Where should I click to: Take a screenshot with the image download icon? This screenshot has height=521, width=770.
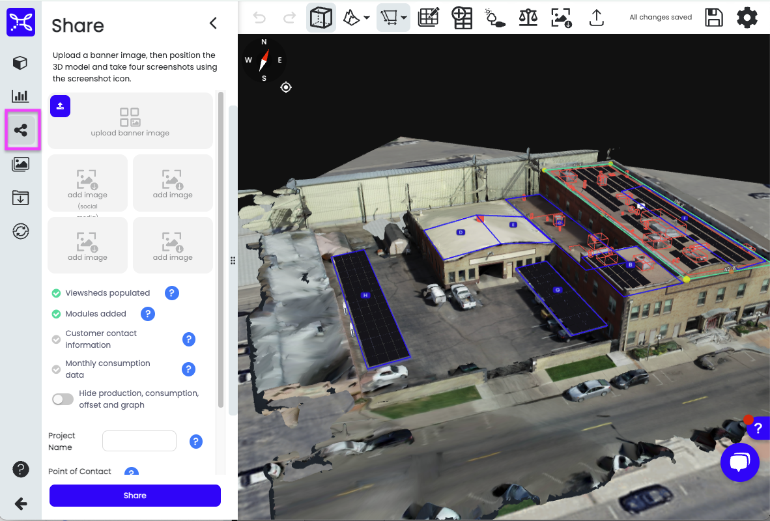[x=562, y=18]
